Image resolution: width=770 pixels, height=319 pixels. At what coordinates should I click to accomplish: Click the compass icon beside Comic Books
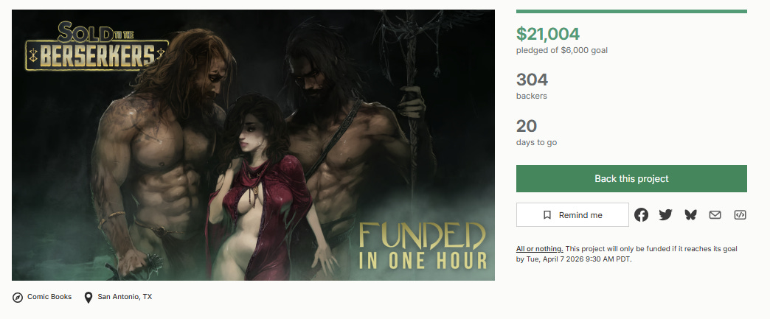[18, 298]
